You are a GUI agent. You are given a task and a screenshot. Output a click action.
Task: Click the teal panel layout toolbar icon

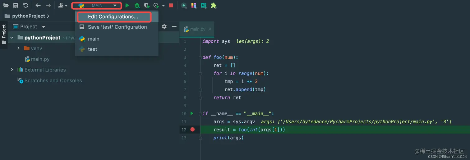tap(204, 5)
